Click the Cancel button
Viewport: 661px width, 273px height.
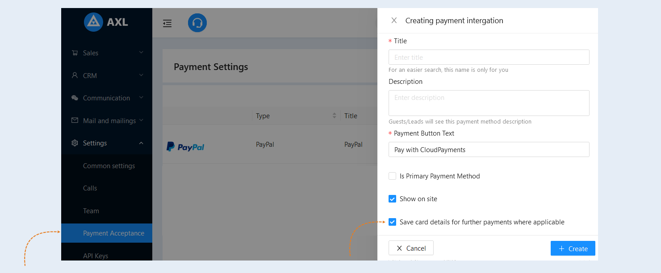point(411,248)
